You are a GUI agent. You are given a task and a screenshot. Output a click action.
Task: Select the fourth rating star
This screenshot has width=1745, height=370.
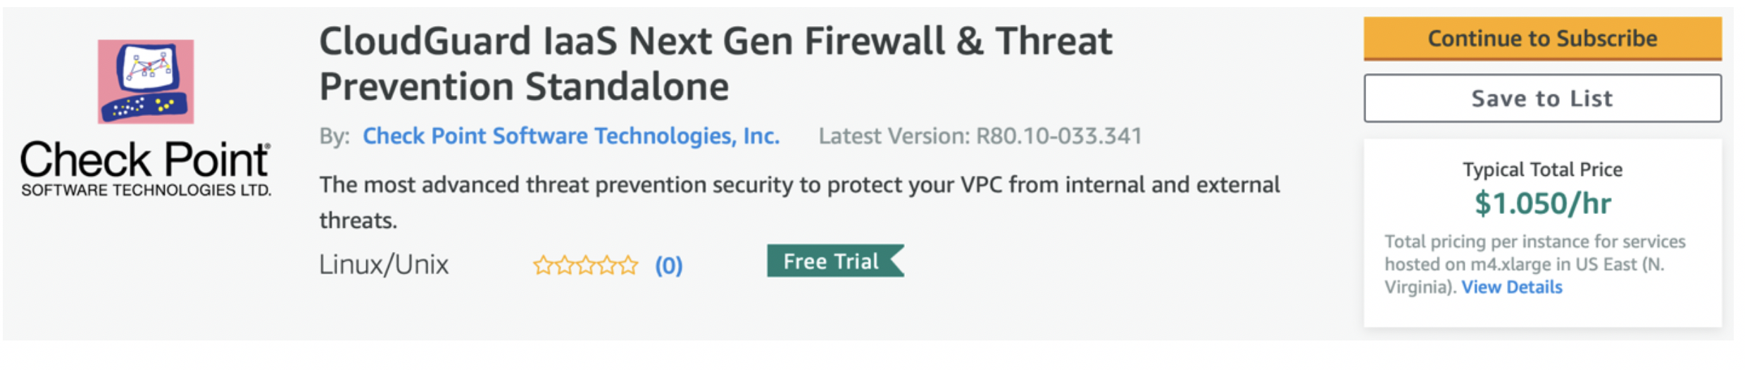(607, 265)
